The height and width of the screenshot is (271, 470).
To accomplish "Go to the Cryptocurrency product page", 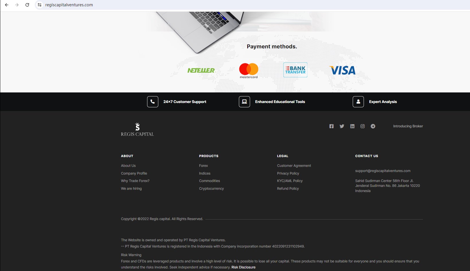I will click(211, 189).
